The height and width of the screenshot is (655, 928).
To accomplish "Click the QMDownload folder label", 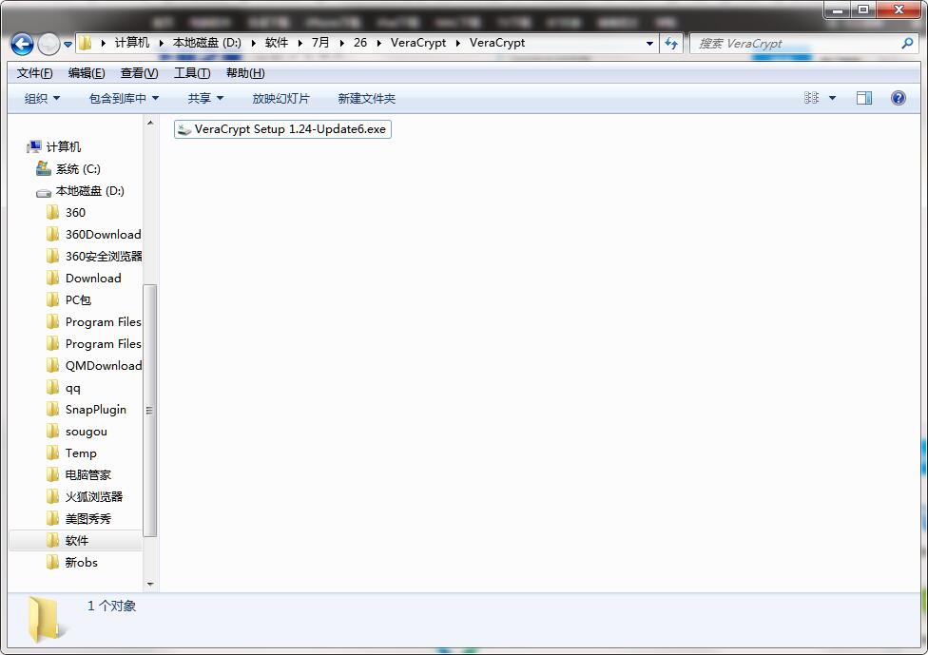I will pyautogui.click(x=104, y=366).
